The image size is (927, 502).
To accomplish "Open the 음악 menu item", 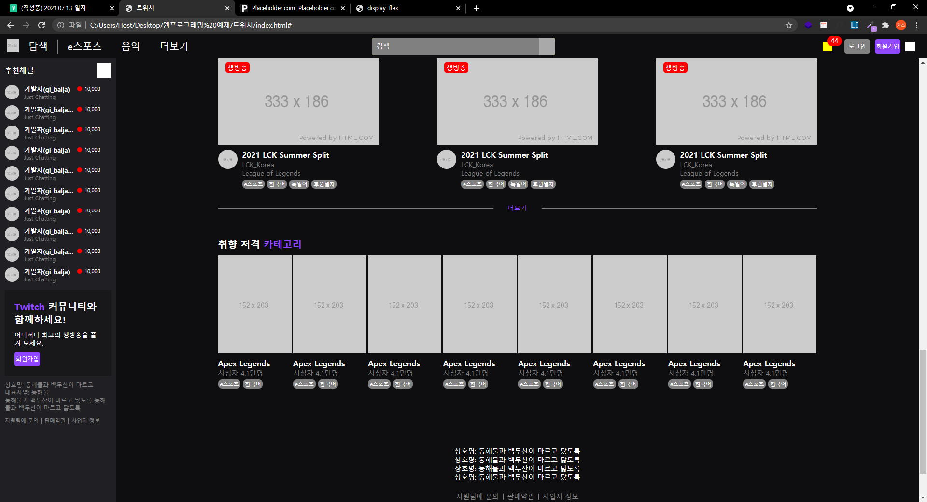I will coord(130,46).
